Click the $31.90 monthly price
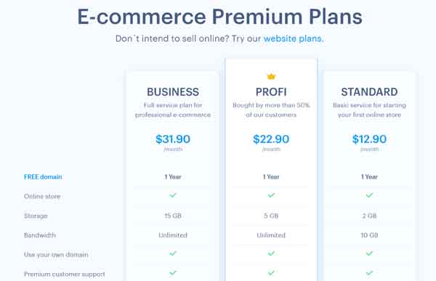 (173, 139)
